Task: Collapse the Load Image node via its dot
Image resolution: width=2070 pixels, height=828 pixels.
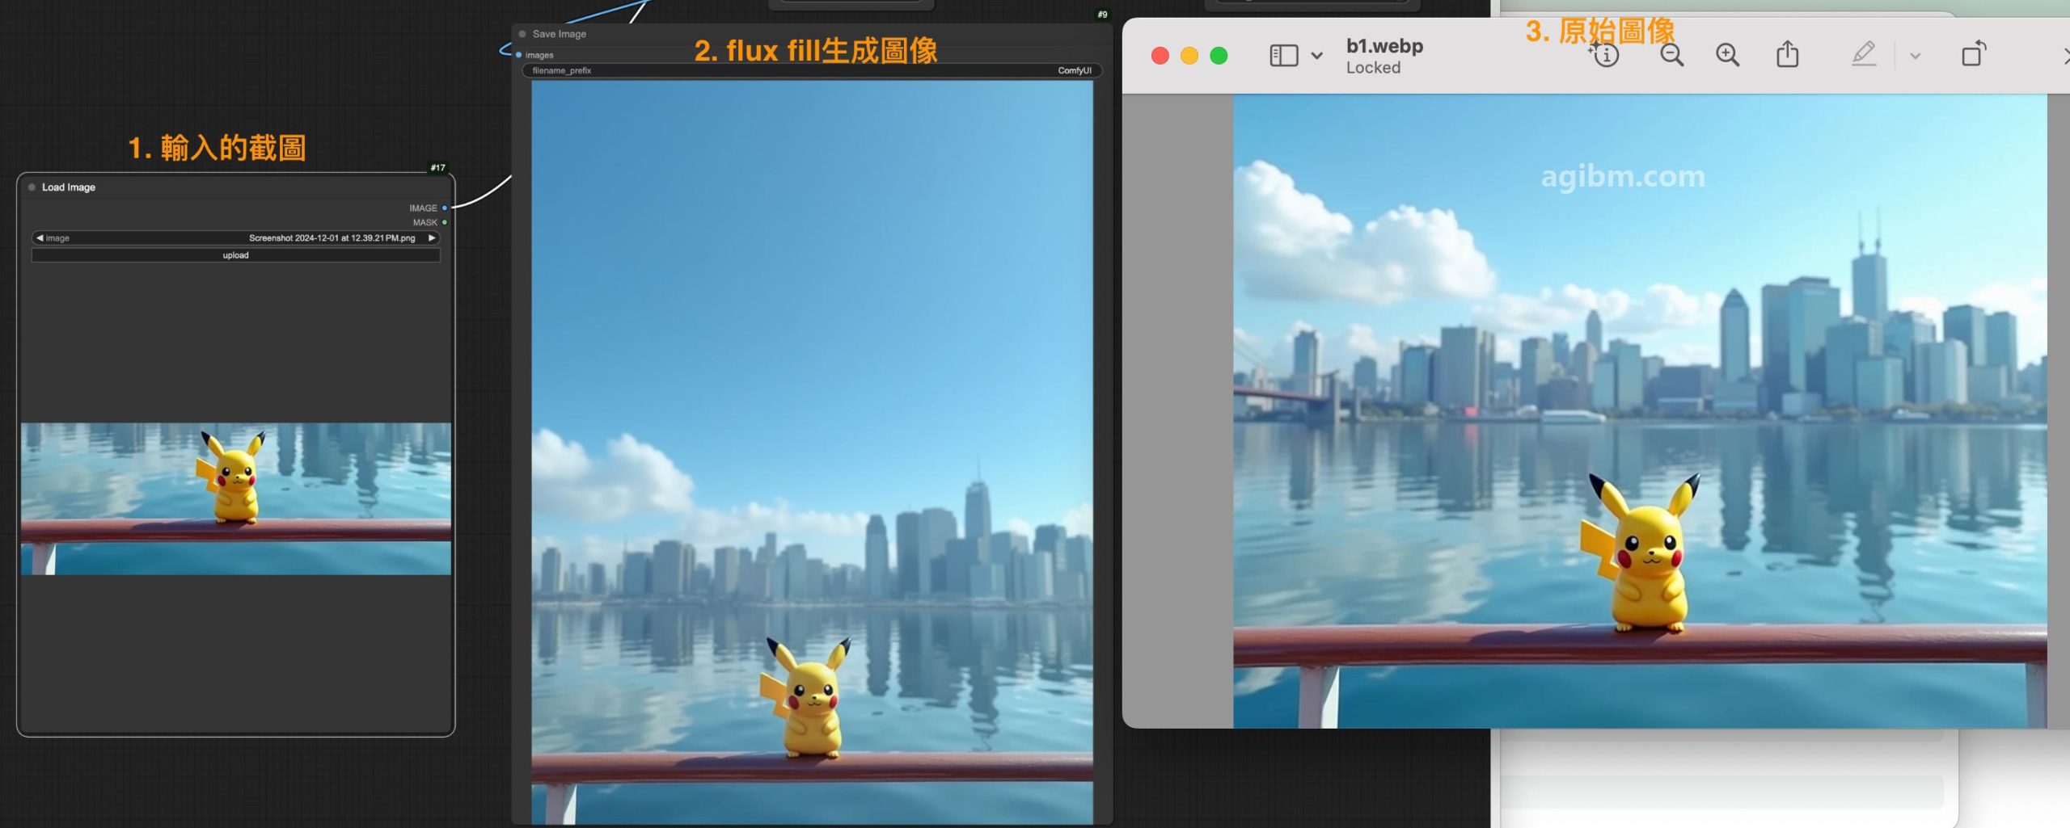Action: point(32,187)
